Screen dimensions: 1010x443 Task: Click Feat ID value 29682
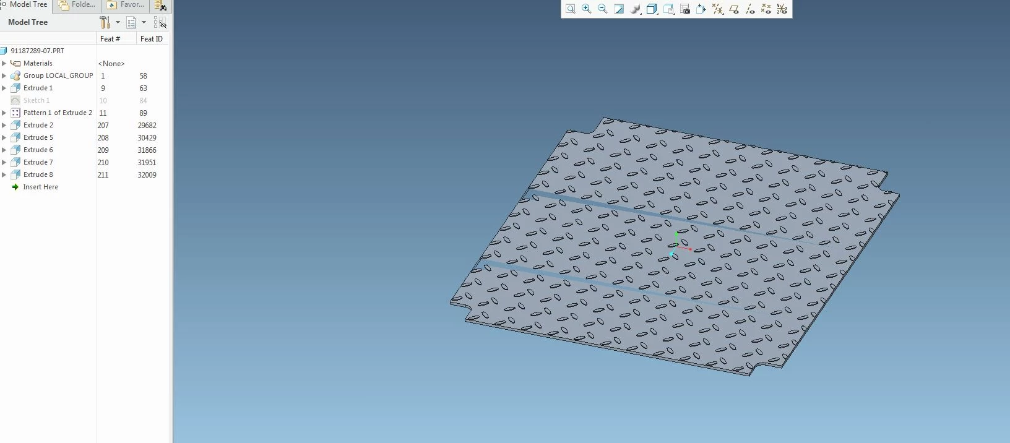147,125
